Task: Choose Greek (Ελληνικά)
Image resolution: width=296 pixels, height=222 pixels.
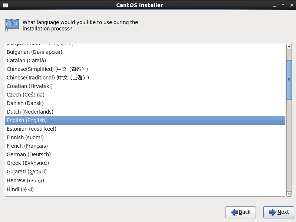Action: click(145, 163)
